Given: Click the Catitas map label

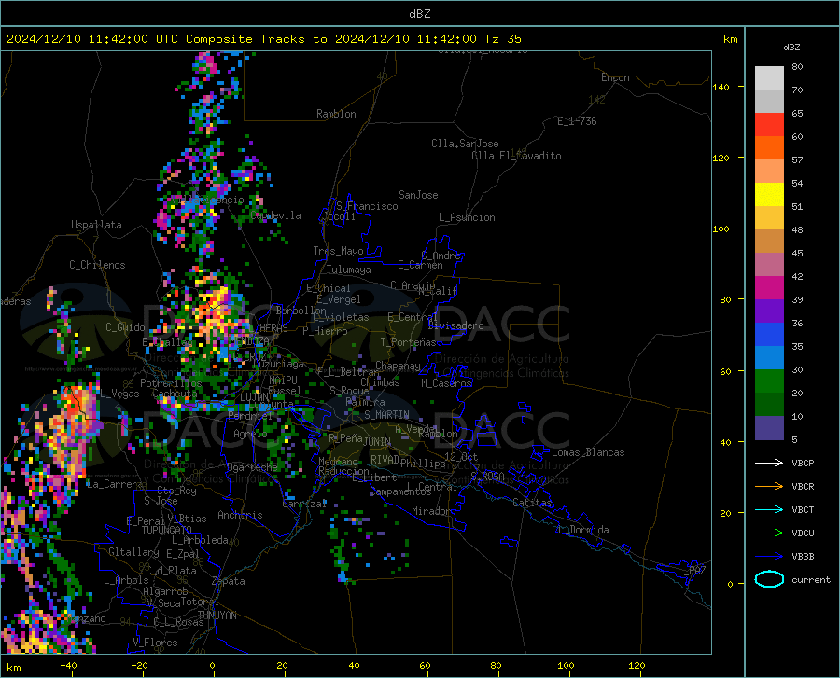Looking at the screenshot, I should [532, 503].
